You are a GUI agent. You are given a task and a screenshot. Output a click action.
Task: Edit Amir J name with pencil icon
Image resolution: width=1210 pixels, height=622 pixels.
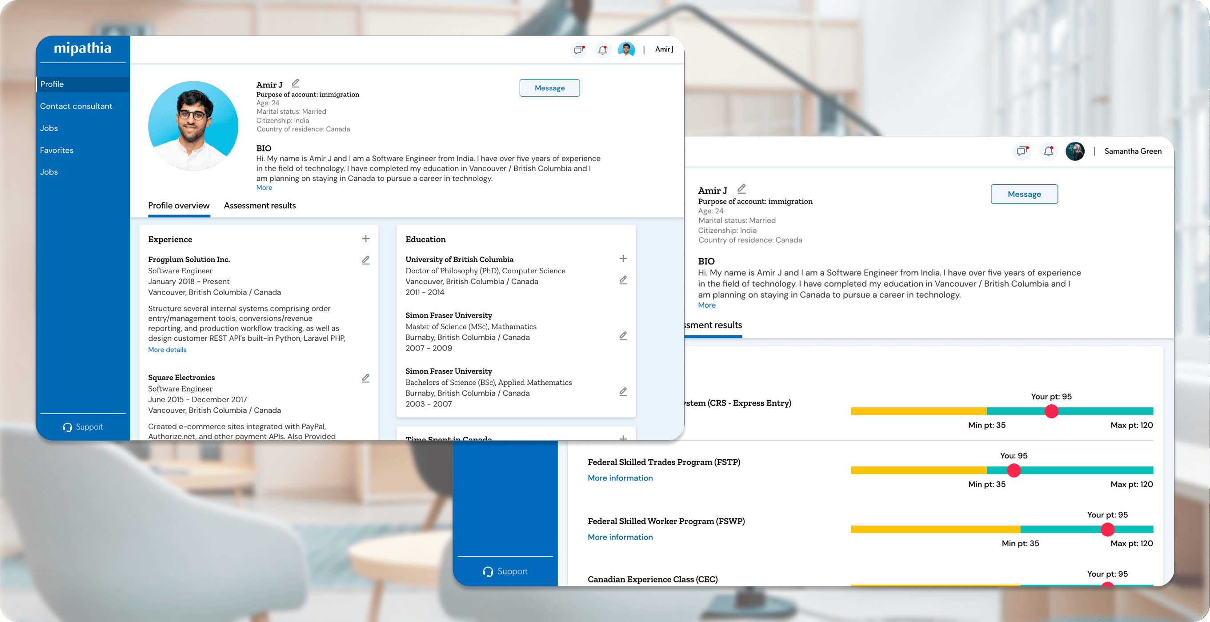[x=296, y=84]
